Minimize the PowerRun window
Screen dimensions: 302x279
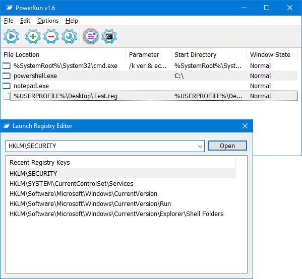(x=244, y=8)
